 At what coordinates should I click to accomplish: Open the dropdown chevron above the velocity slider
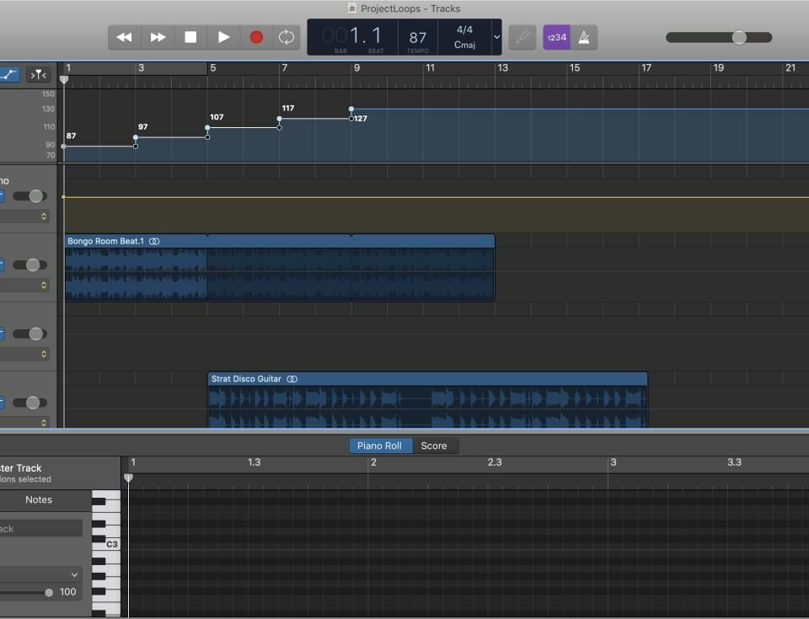point(74,574)
